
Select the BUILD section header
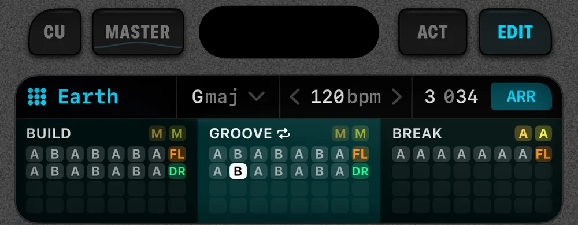(x=49, y=133)
